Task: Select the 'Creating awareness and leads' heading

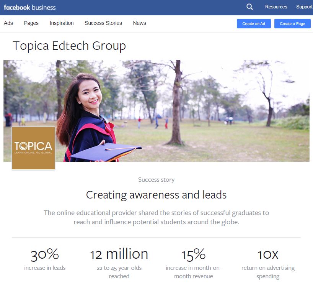Action: tap(156, 195)
